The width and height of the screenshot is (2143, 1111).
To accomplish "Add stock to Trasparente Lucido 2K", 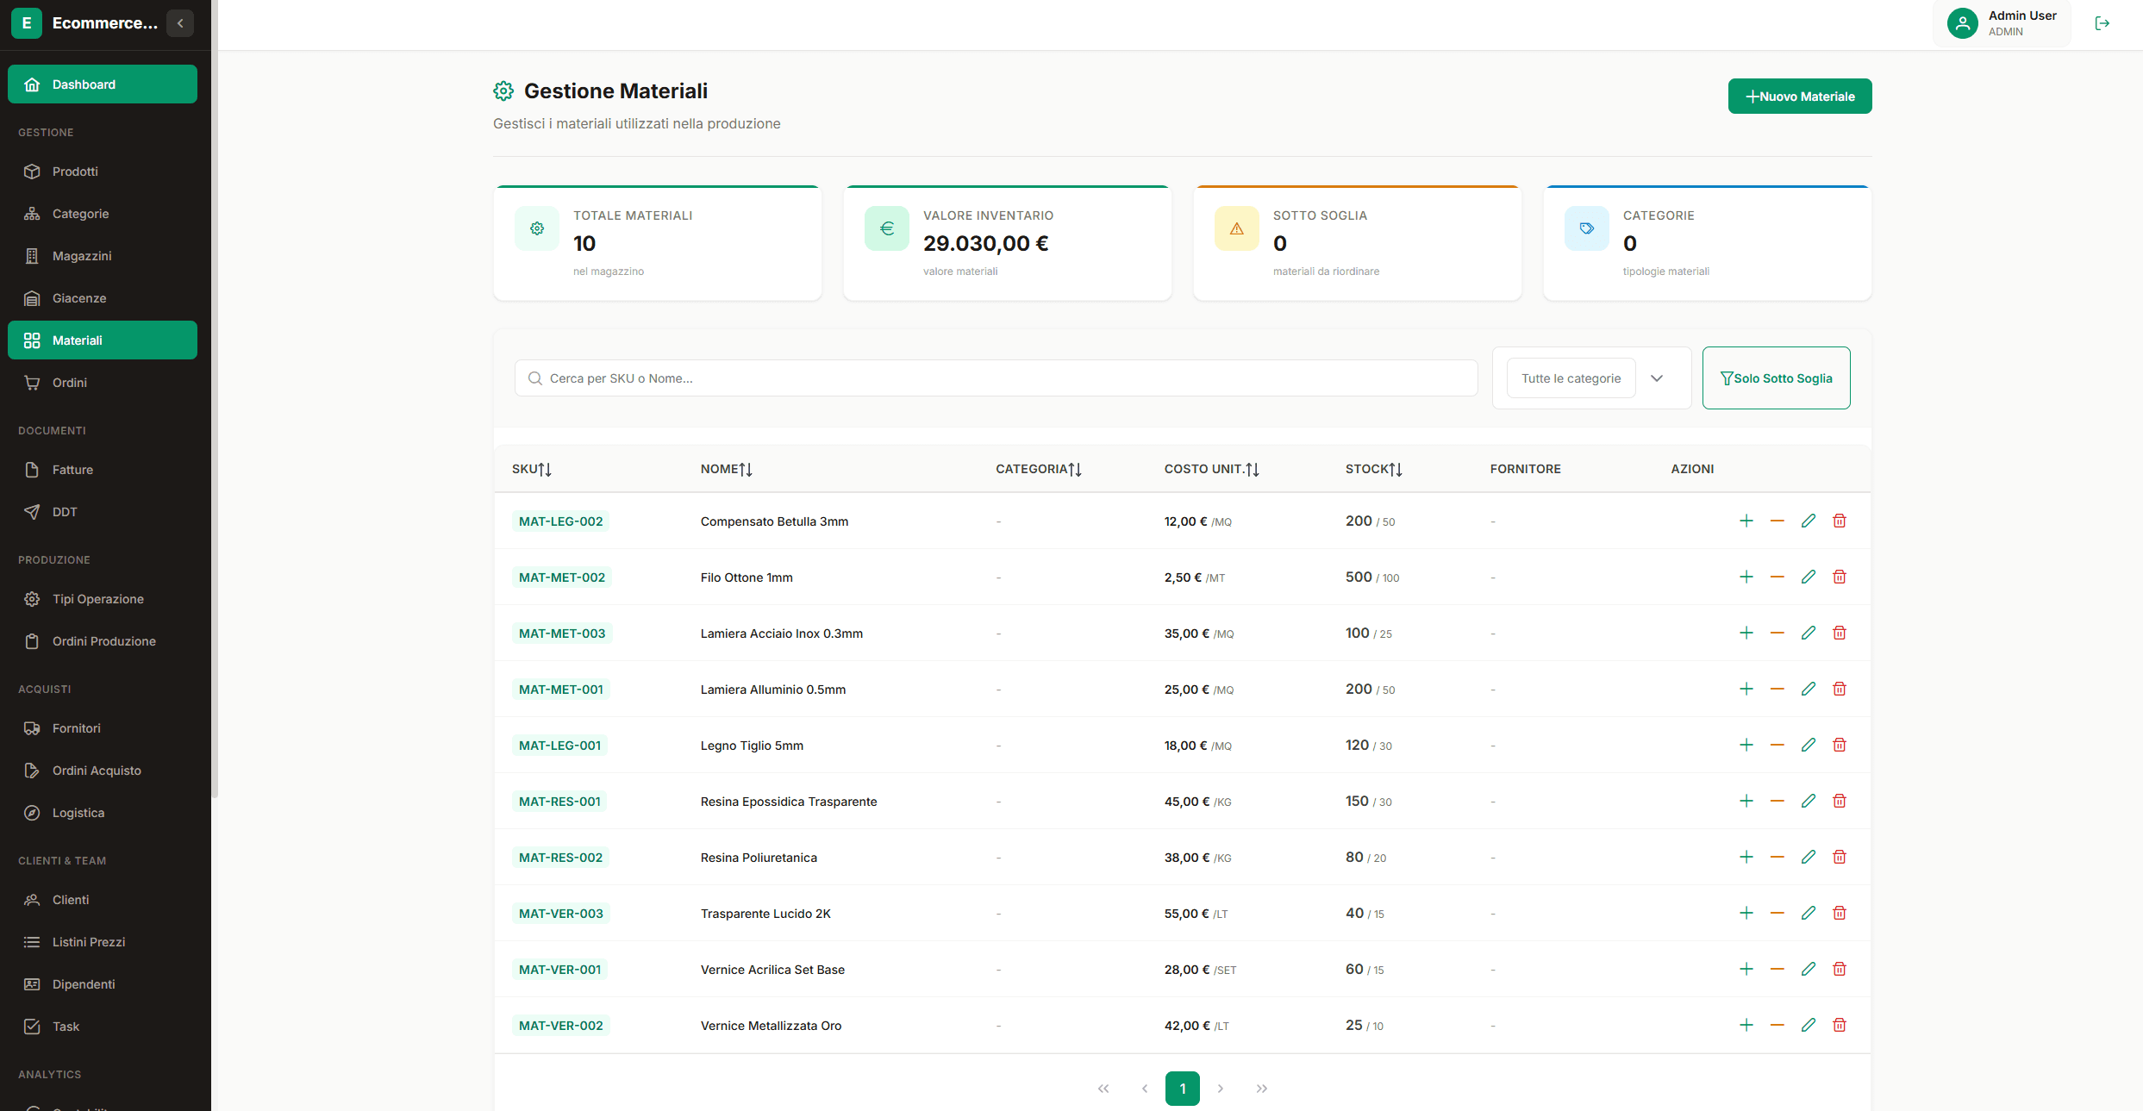I will [1746, 913].
